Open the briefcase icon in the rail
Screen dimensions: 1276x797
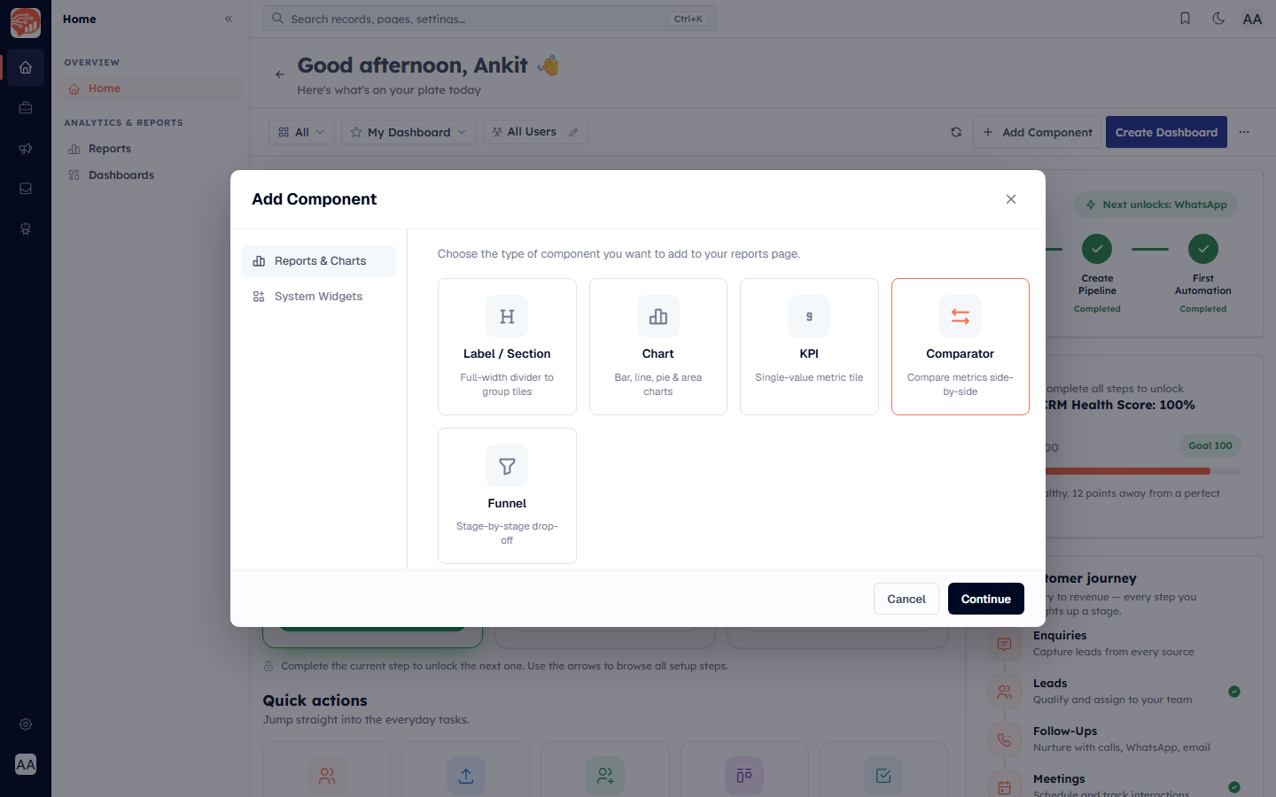26,108
